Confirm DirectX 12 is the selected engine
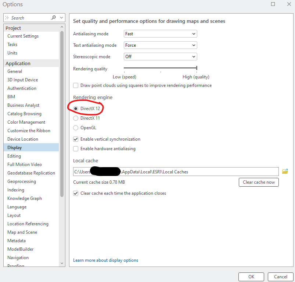 pyautogui.click(x=76, y=108)
